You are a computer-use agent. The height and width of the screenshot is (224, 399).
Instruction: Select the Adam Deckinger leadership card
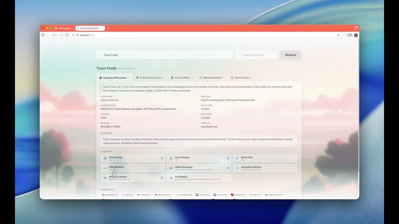point(199,168)
